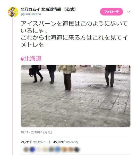The image size is (138, 155).
Task: View the 29,211件のリツイート list
Action: 36,142
